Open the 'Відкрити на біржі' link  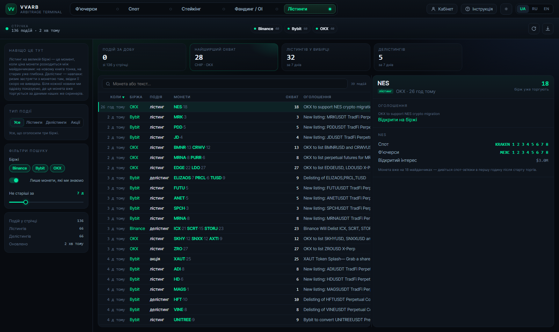point(398,120)
